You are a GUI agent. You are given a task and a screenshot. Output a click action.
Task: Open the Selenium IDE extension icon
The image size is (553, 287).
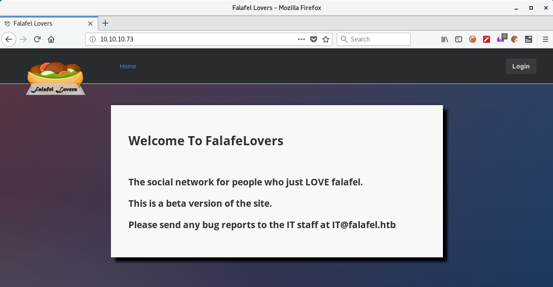[528, 39]
